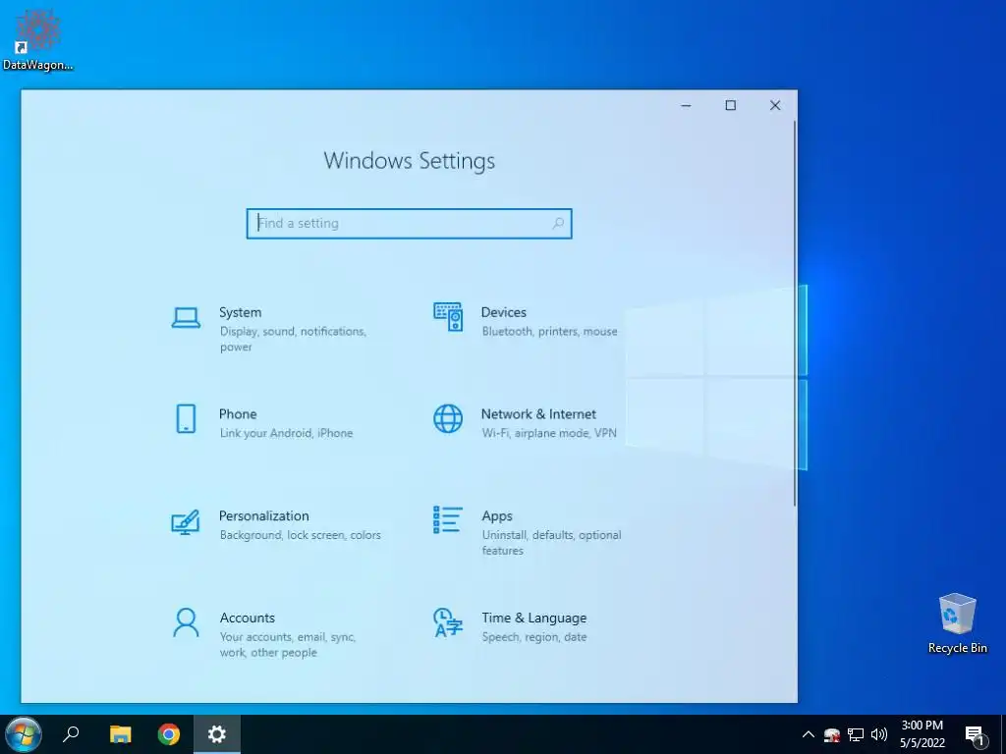
Task: Open the Start menu orb button
Action: (24, 734)
